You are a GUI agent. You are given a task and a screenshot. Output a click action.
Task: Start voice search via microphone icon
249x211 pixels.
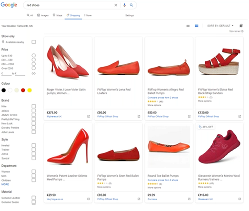(124, 5)
